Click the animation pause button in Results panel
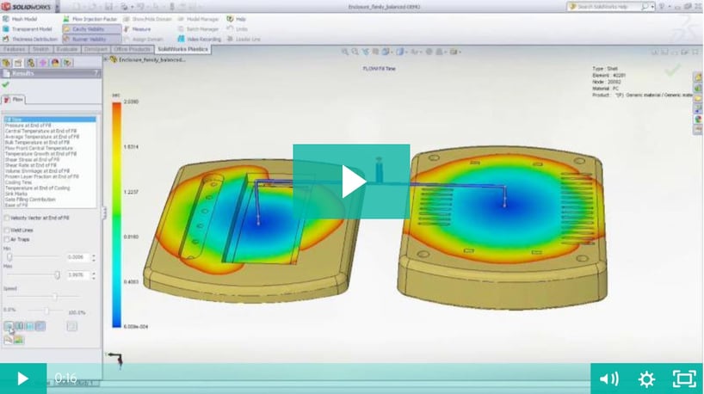This screenshot has height=394, width=704. point(19,326)
